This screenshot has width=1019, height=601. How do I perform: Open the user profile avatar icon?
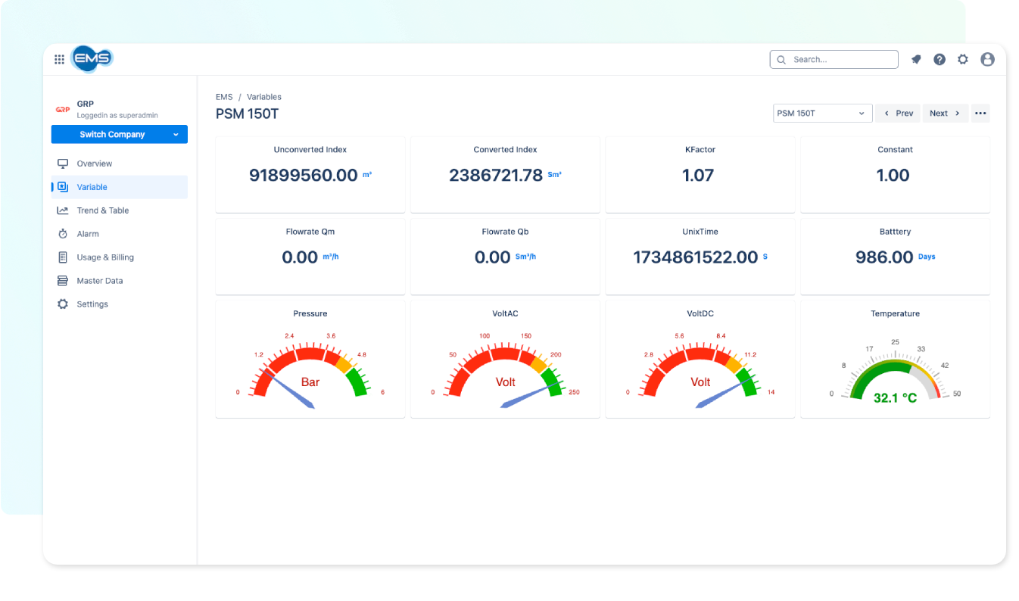[987, 60]
